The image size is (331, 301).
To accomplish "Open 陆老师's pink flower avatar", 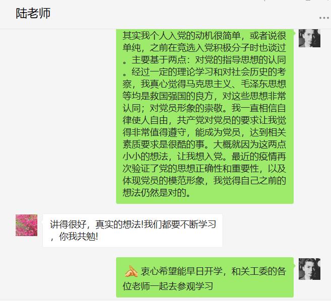I will 26,225.
